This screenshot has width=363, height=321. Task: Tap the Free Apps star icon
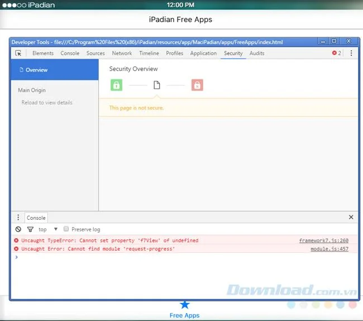pos(184,305)
